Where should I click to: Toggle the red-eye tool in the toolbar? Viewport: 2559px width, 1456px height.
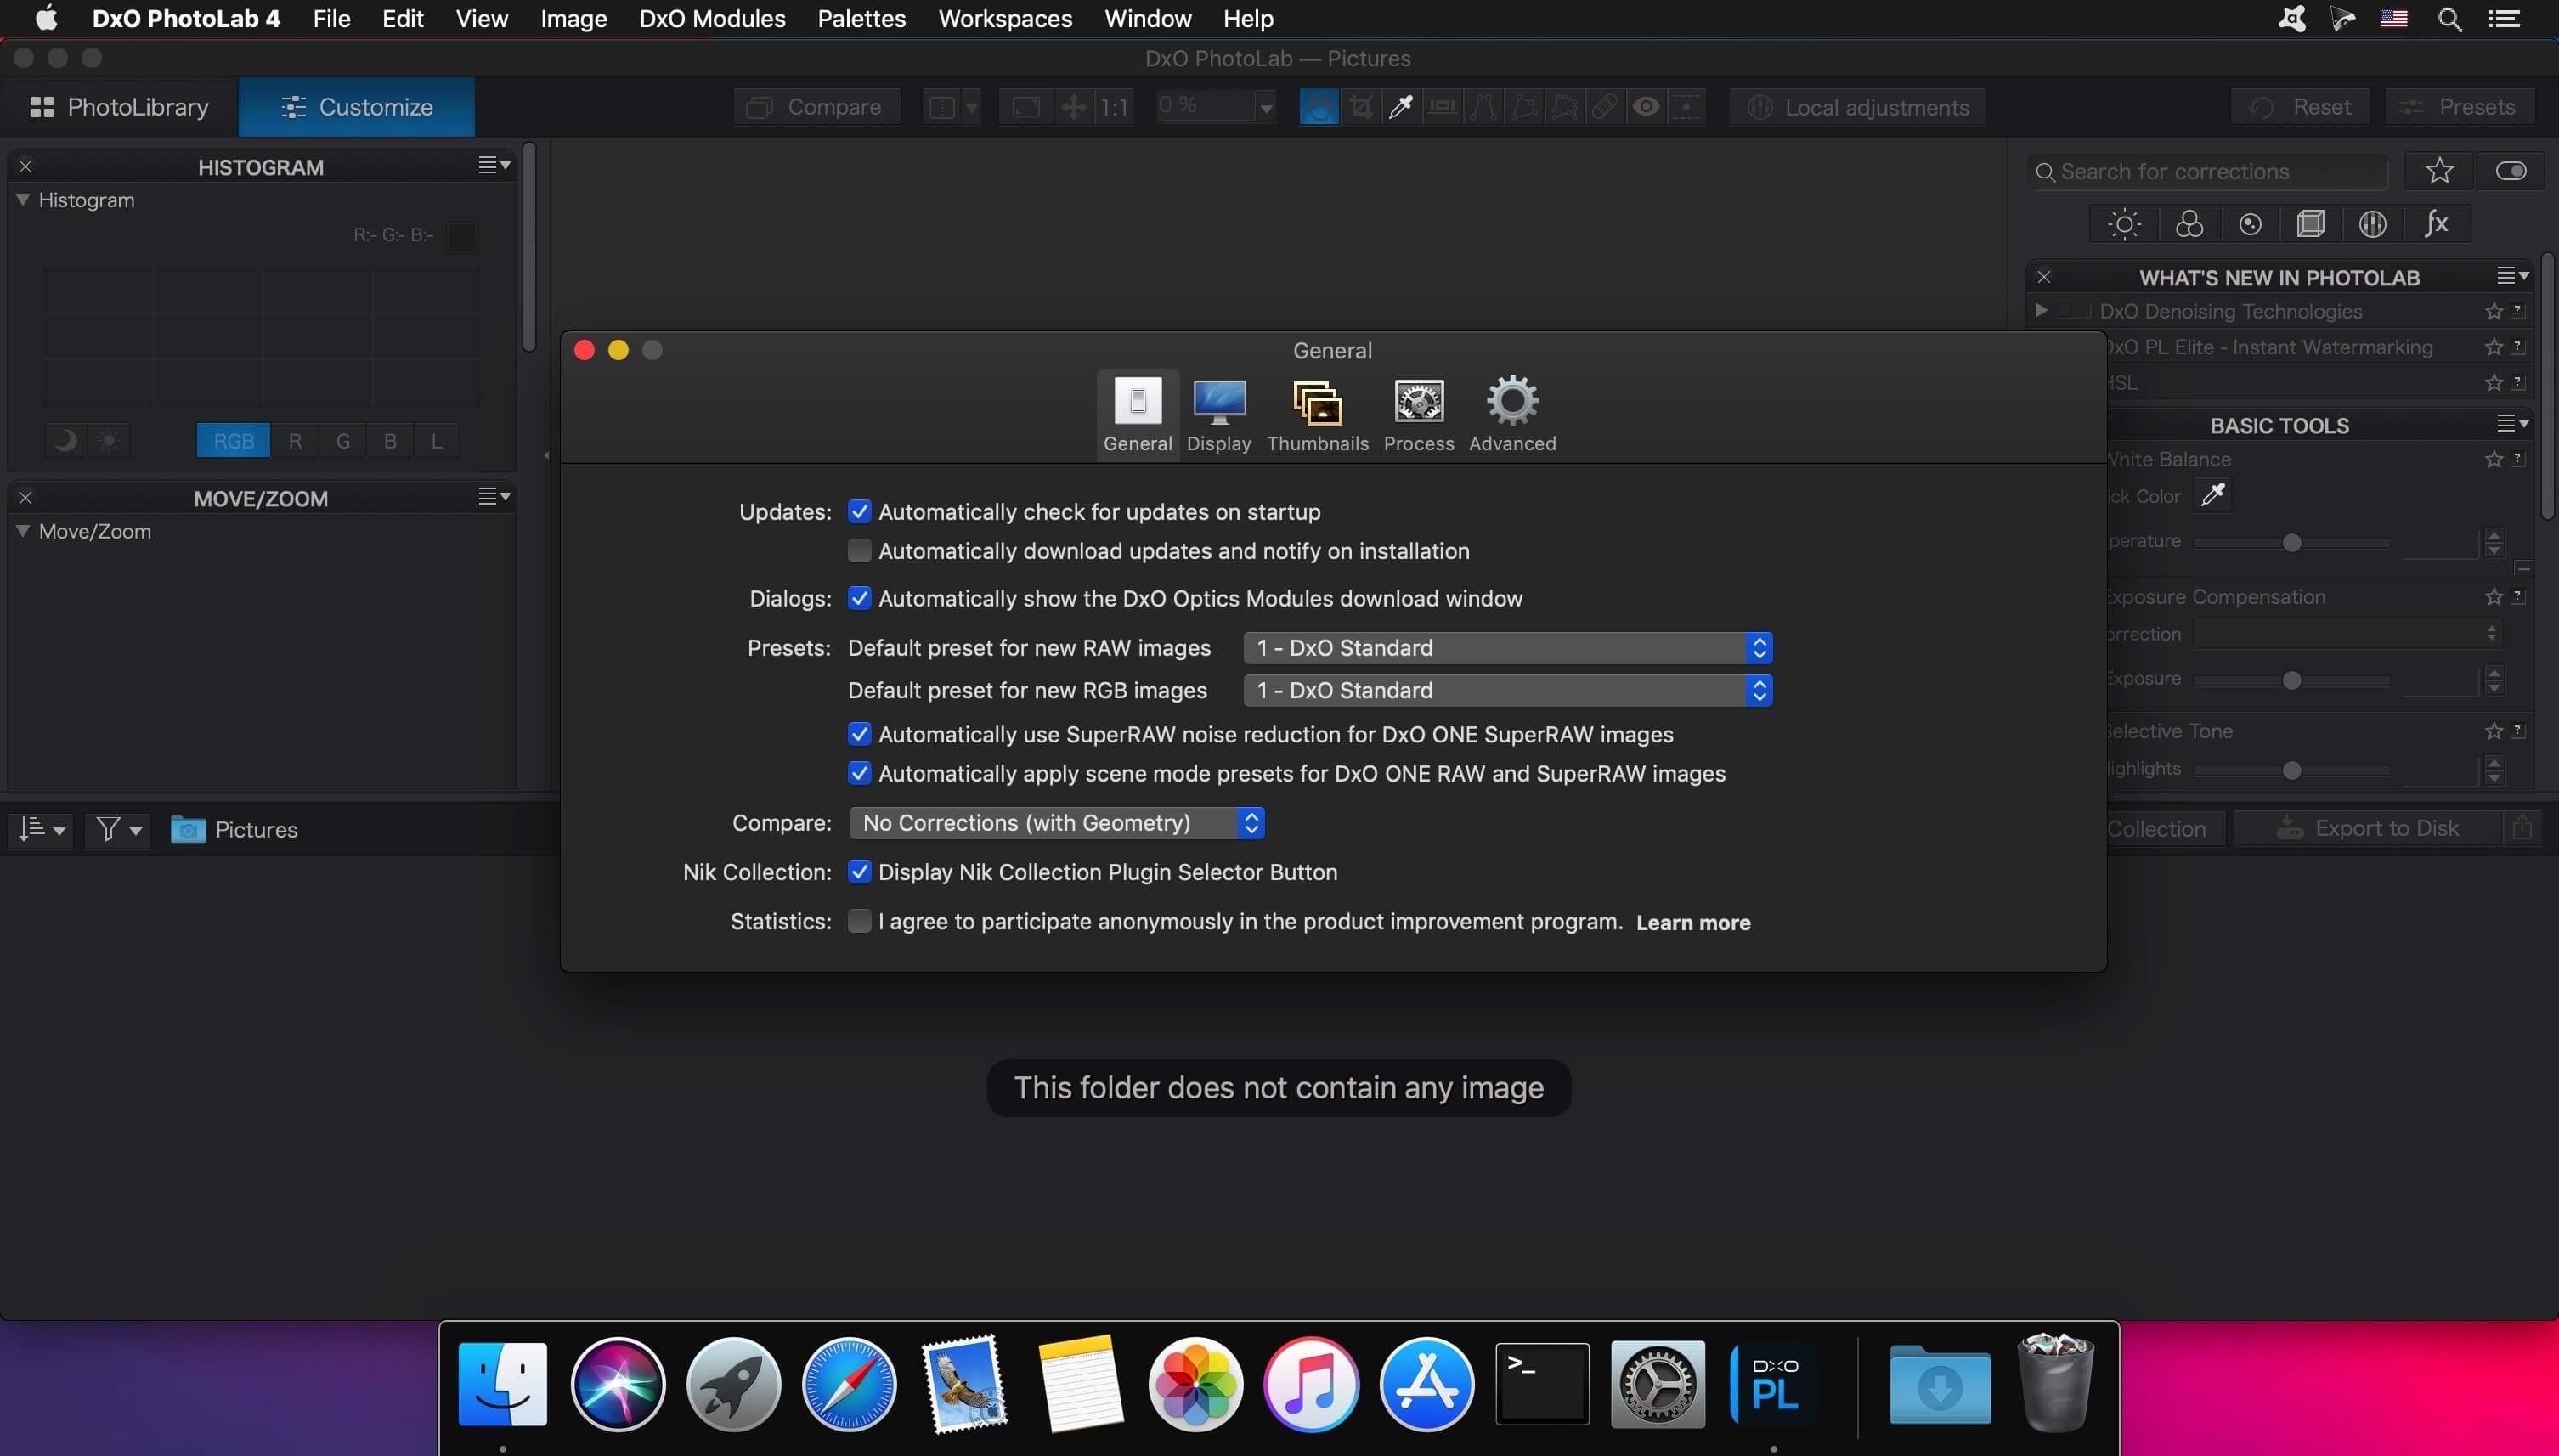1646,107
